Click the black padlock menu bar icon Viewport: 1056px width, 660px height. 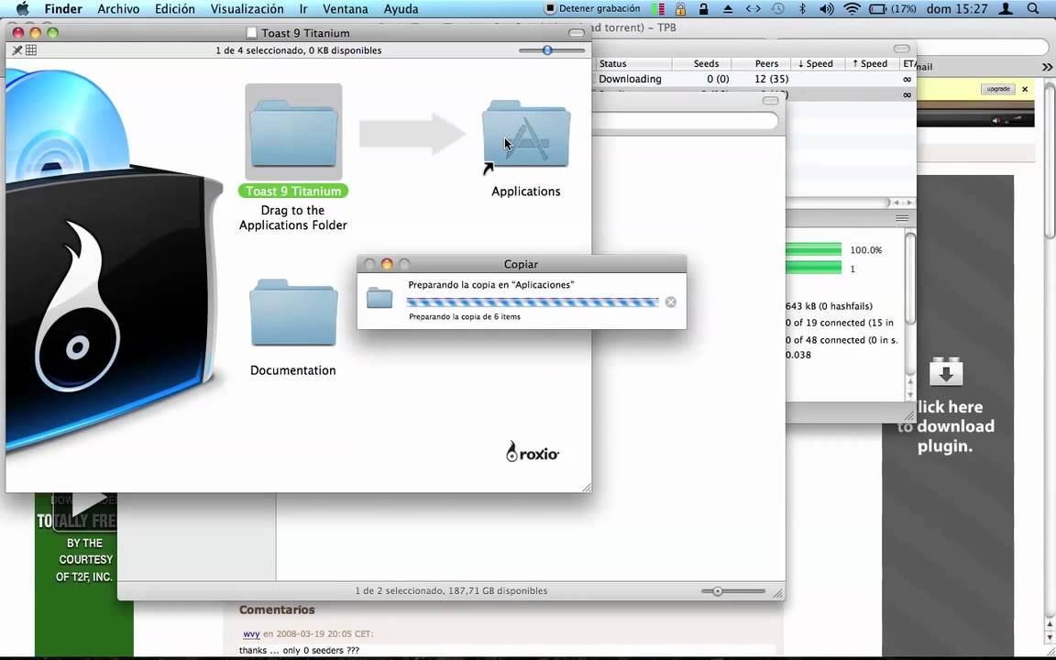tap(704, 9)
